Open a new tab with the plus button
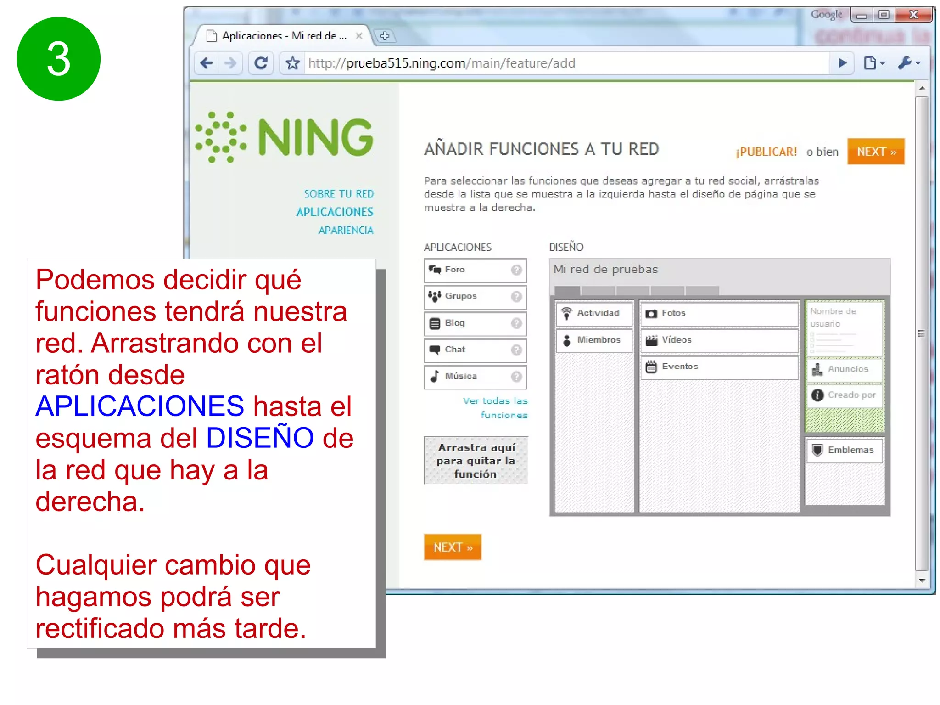The height and width of the screenshot is (705, 940). (x=385, y=35)
